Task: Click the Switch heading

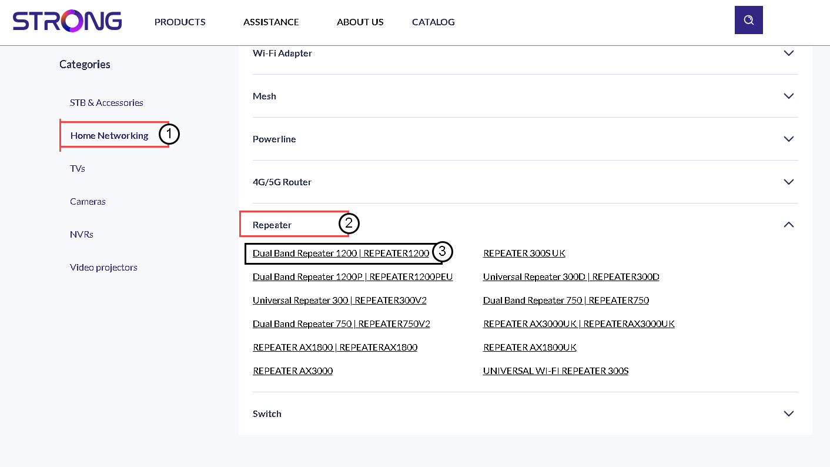Action: (x=267, y=413)
